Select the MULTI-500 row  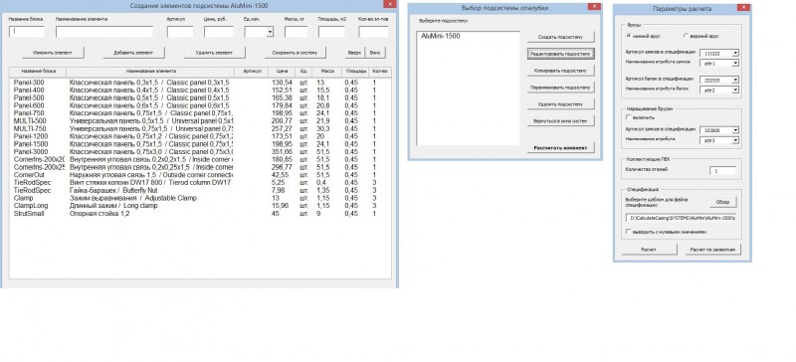(x=201, y=121)
